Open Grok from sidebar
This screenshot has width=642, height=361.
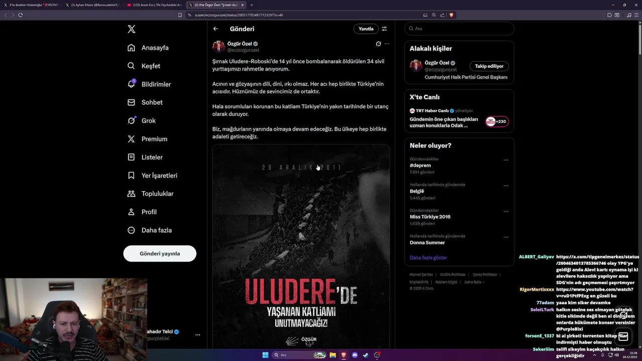141,120
